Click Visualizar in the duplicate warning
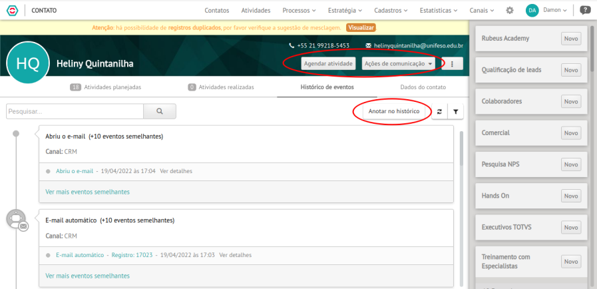The image size is (597, 289). [361, 28]
